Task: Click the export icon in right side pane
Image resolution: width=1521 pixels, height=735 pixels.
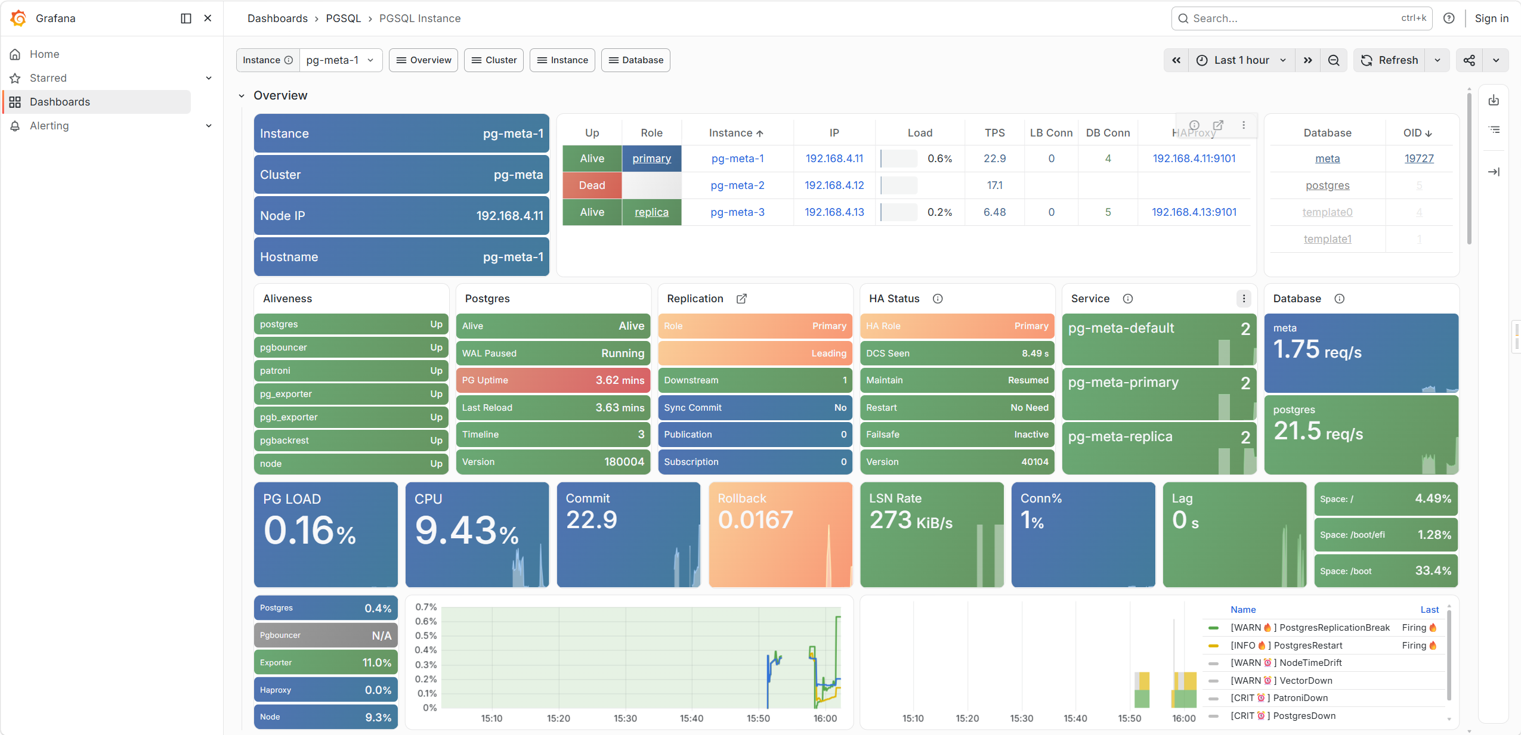Action: pos(1494,100)
